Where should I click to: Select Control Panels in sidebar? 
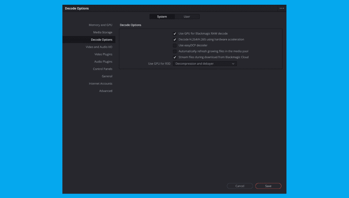pyautogui.click(x=103, y=69)
